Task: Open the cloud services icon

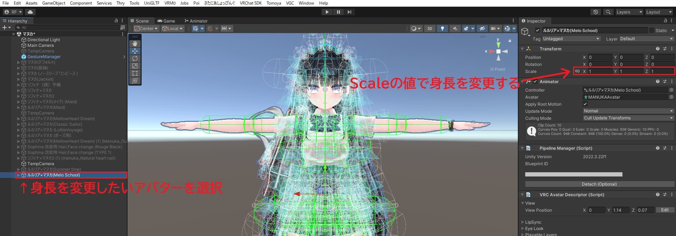Action: [30, 12]
